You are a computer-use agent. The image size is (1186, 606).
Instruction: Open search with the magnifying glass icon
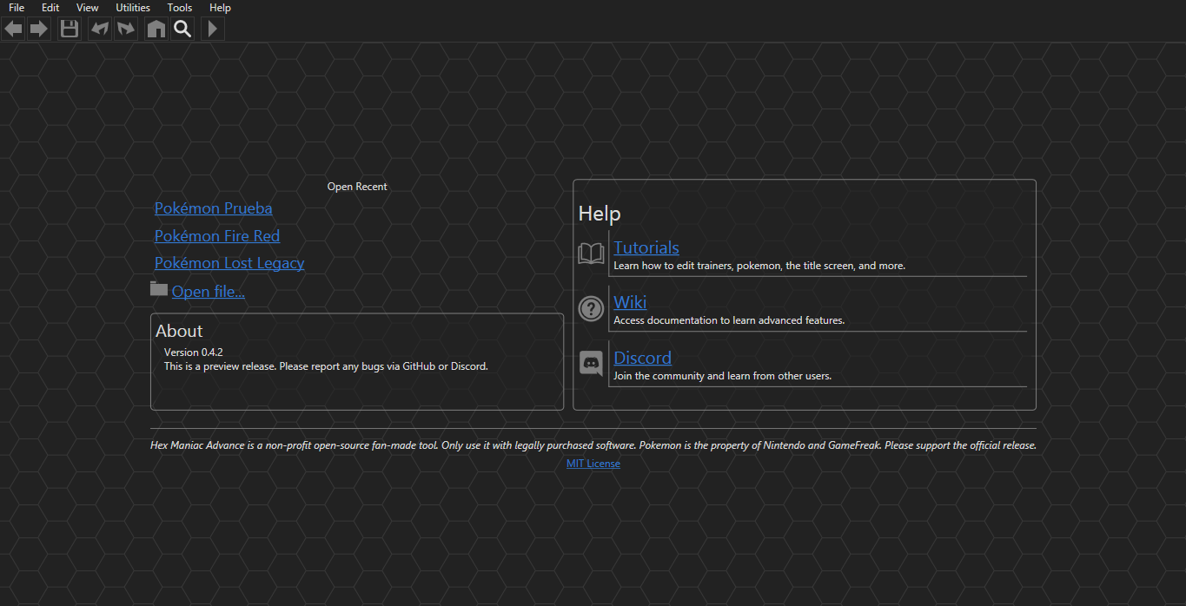182,28
